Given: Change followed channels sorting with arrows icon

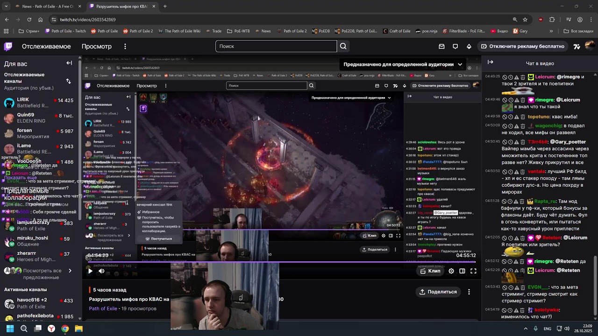Looking at the screenshot, I should click(69, 81).
